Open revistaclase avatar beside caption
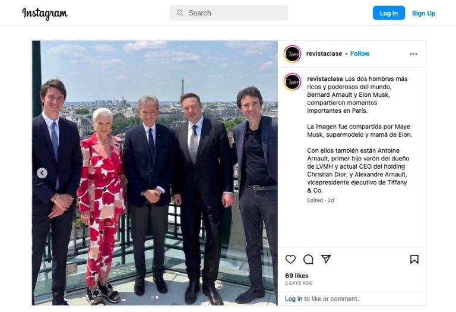 292,82
